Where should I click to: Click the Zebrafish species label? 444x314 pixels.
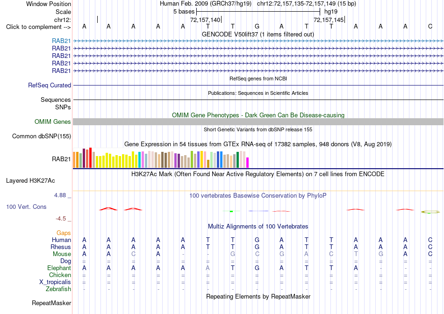[58, 289]
